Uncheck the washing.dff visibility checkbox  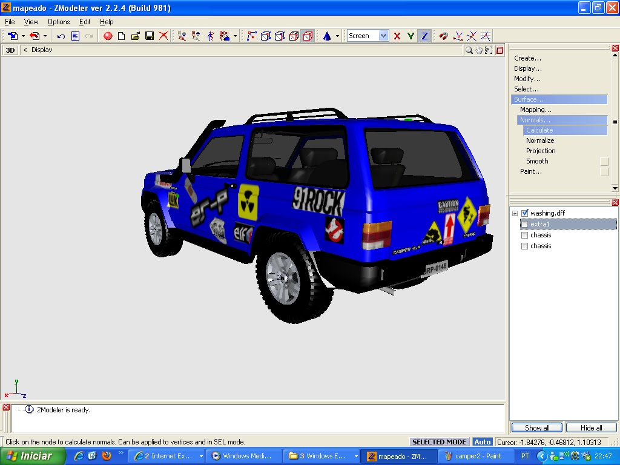click(x=525, y=213)
